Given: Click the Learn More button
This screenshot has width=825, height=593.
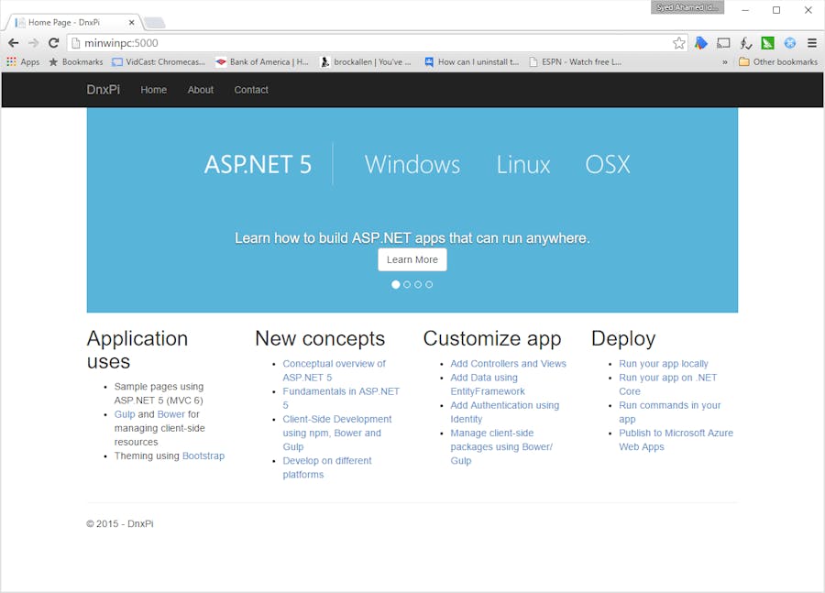Looking at the screenshot, I should point(412,259).
